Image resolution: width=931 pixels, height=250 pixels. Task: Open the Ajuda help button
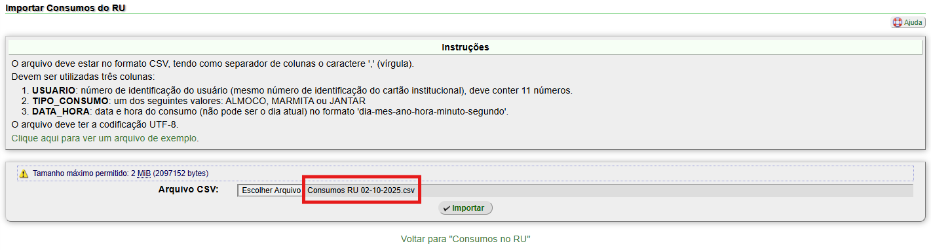coord(908,22)
